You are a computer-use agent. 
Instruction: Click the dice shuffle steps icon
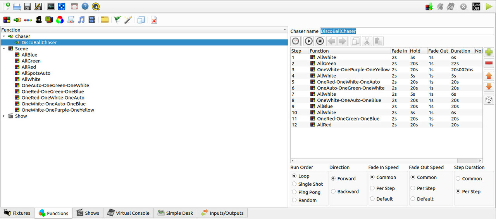coord(489,100)
